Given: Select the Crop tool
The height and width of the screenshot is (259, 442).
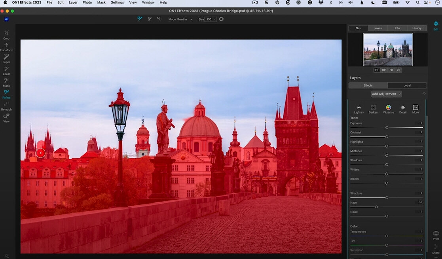Looking at the screenshot, I should pos(6,35).
